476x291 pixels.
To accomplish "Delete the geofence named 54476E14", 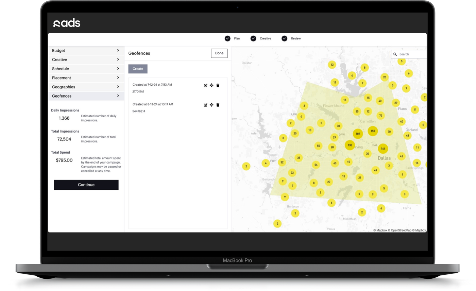I will click(217, 105).
